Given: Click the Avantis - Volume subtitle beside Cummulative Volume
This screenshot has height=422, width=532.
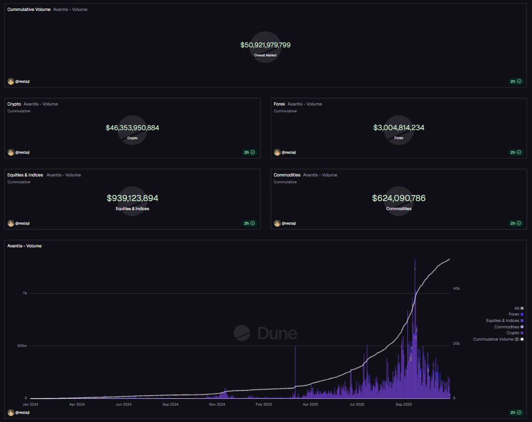Looking at the screenshot, I should click(70, 10).
